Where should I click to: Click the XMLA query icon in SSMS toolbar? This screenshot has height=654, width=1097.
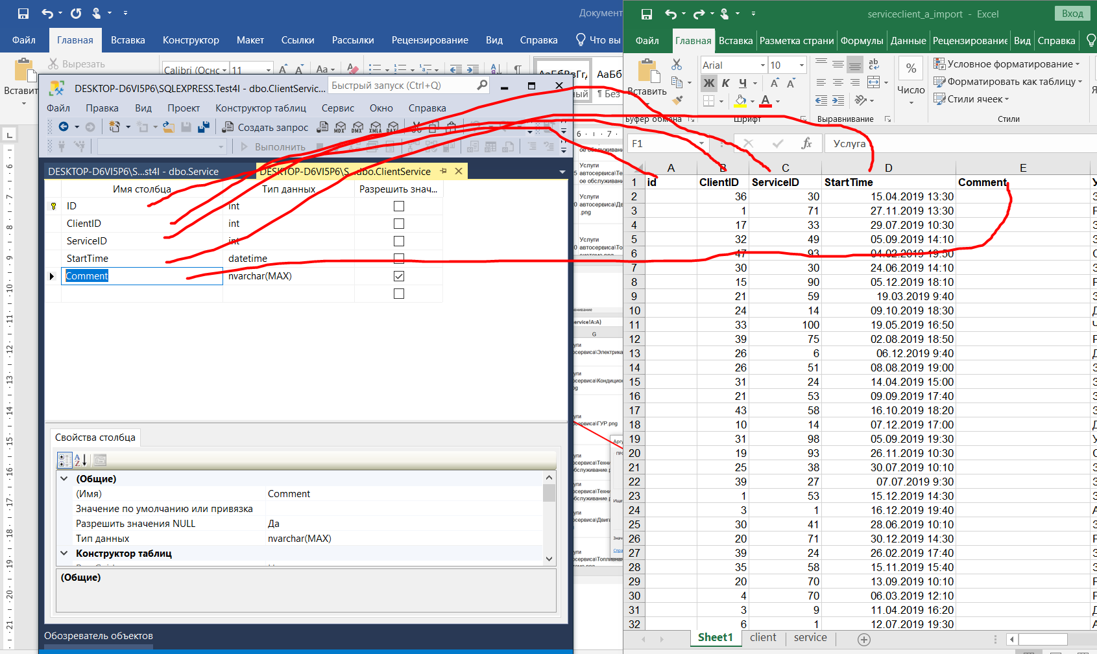(375, 128)
